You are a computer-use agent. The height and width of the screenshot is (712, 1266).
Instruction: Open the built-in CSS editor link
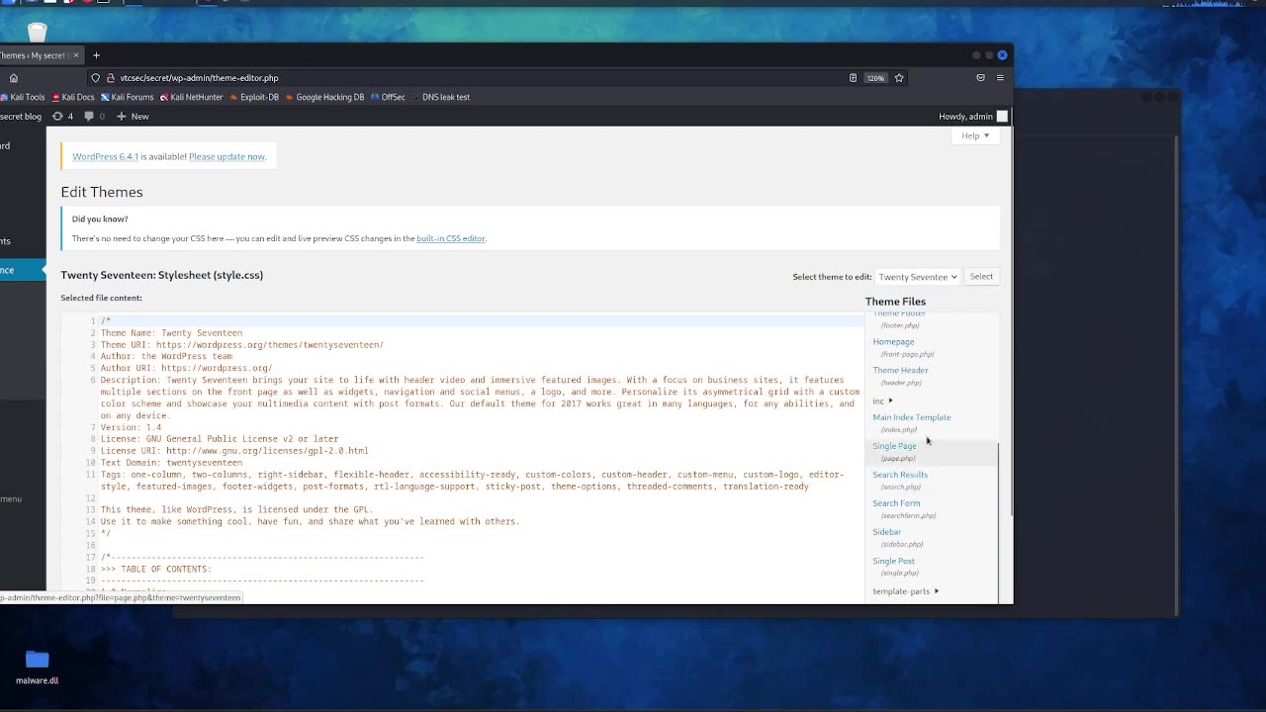tap(450, 238)
